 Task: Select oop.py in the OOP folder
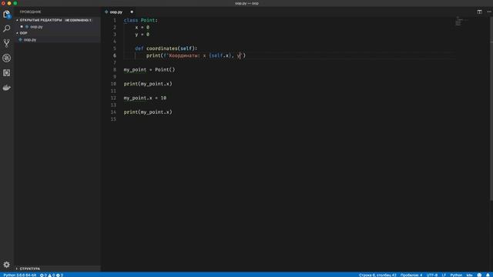(57, 39)
